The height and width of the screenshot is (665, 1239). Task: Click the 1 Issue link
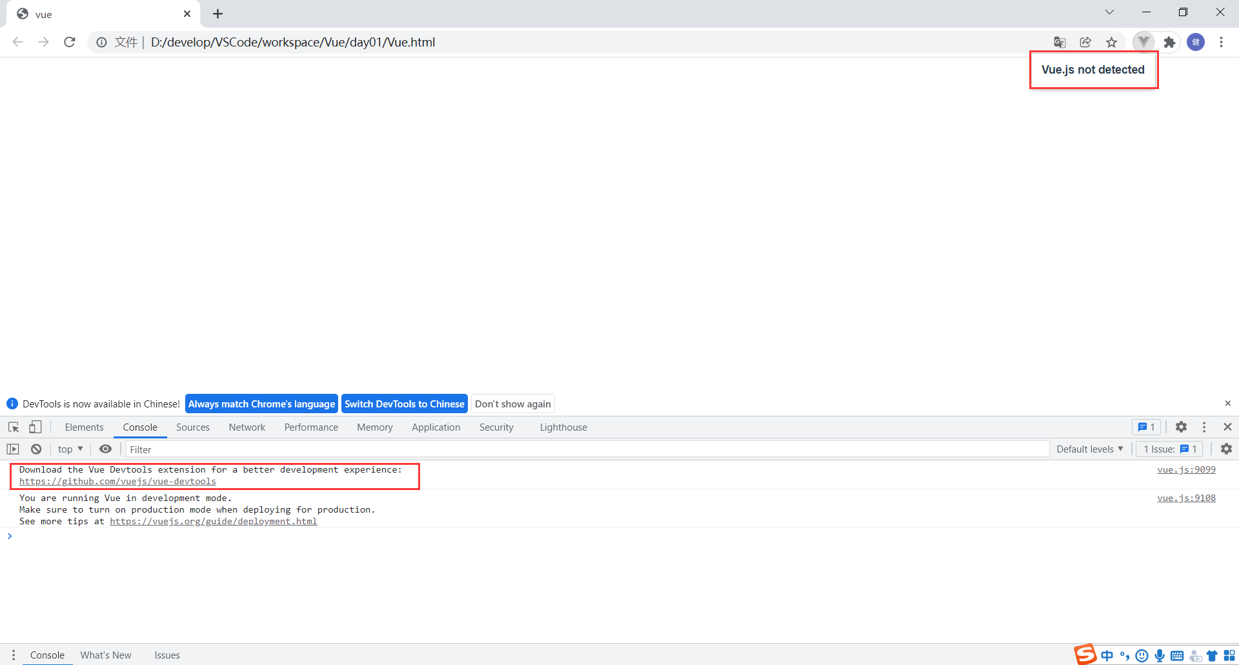(1169, 449)
